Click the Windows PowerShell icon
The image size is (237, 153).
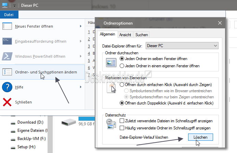pos(8,56)
